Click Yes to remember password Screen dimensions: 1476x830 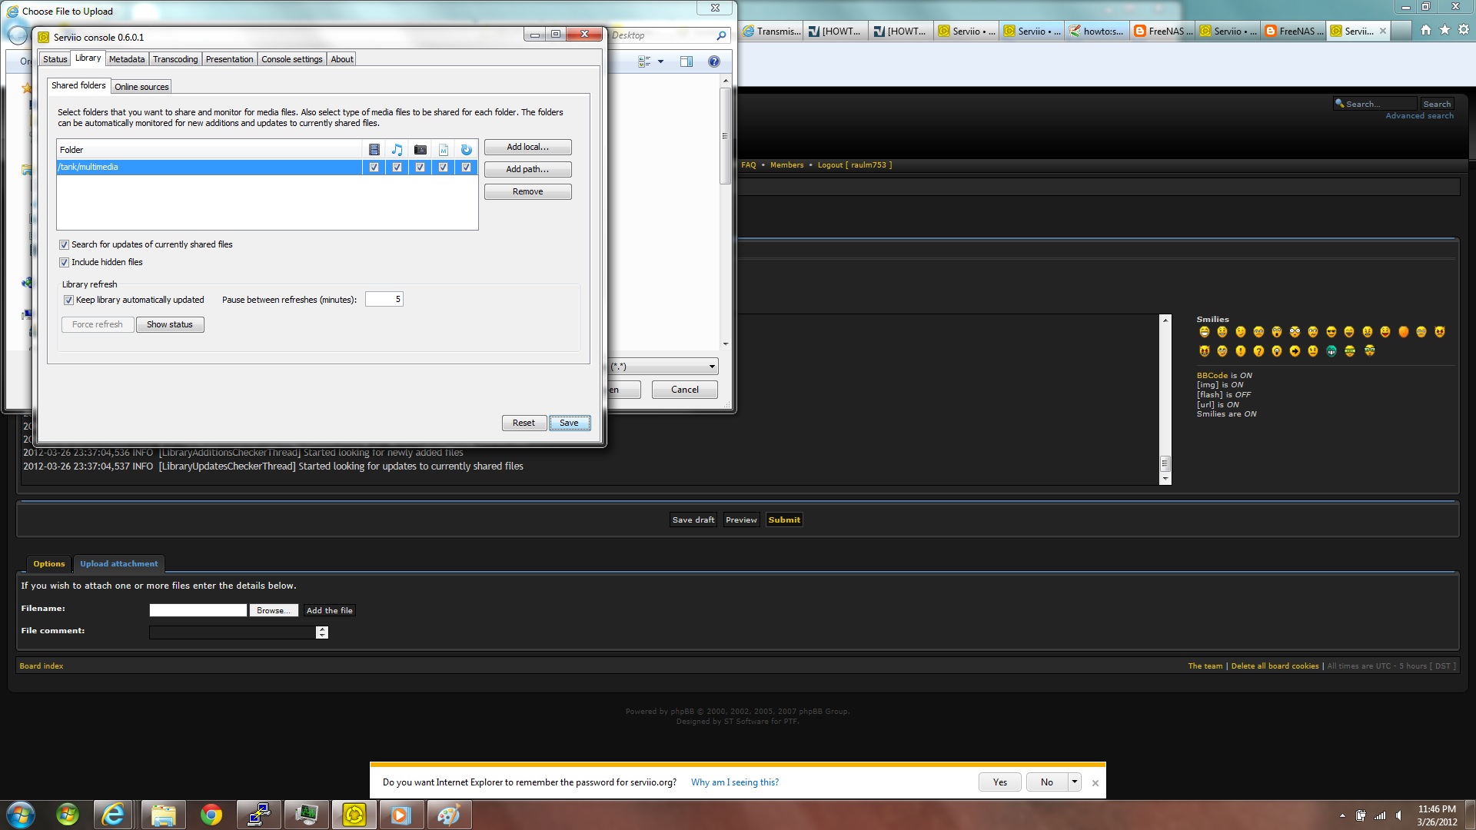1000,782
